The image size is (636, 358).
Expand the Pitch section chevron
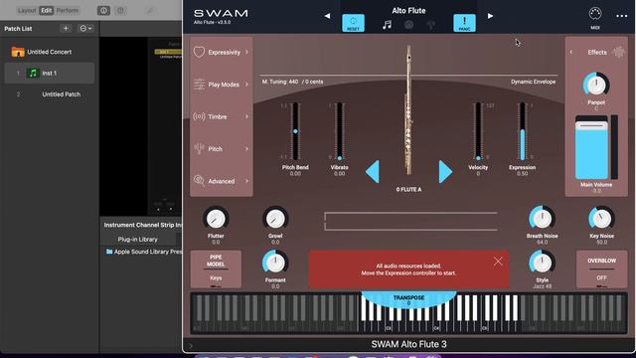tap(246, 148)
